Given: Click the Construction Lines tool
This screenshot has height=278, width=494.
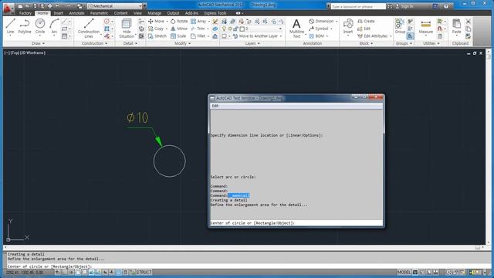Looking at the screenshot, I should tap(89, 28).
